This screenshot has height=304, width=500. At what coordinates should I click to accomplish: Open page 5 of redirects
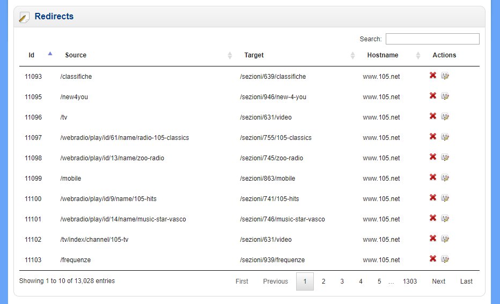(379, 281)
